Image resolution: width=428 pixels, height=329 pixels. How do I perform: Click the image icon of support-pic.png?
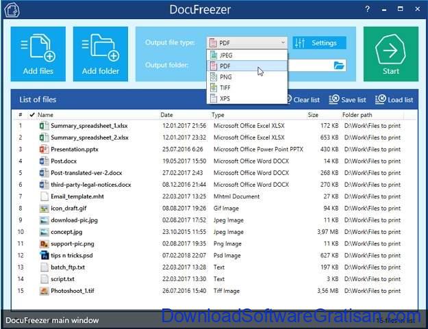(x=44, y=244)
